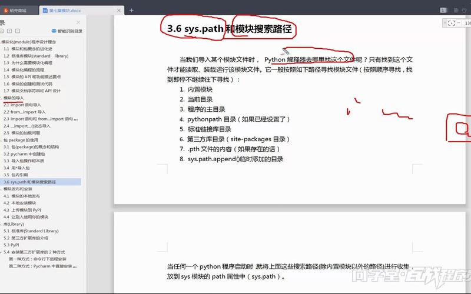Go to 2.4 __import__()动态导入
The height and width of the screenshot is (294, 471).
click(26, 126)
